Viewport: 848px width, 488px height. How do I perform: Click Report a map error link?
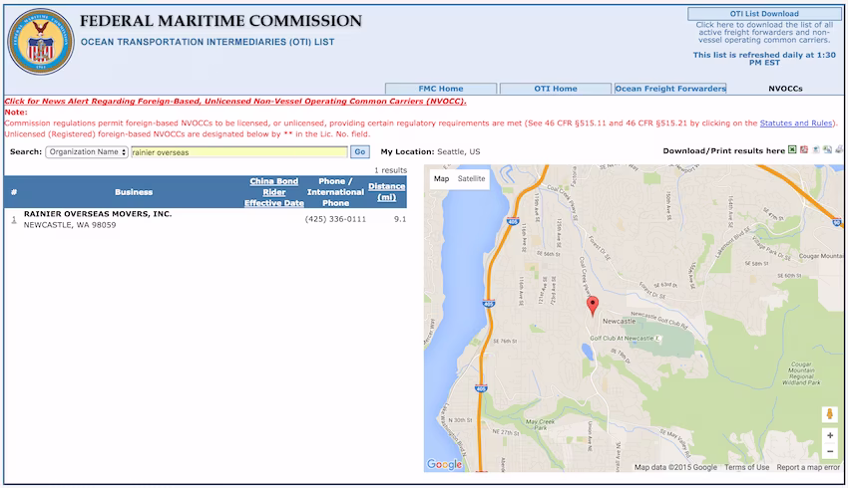coord(808,467)
